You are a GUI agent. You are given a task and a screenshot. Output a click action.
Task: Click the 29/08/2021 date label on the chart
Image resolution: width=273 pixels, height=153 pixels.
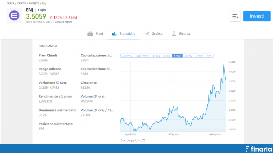[x=173, y=134]
